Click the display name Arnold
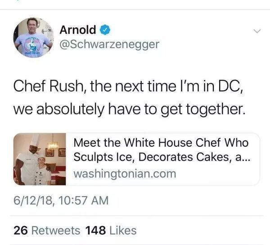This screenshot has width=270, height=245. tap(77, 30)
